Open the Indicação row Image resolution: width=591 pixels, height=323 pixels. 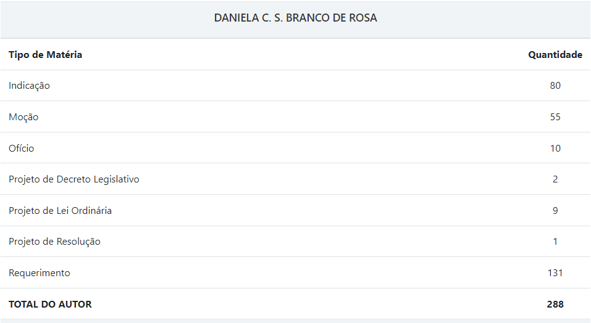pyautogui.click(x=295, y=85)
